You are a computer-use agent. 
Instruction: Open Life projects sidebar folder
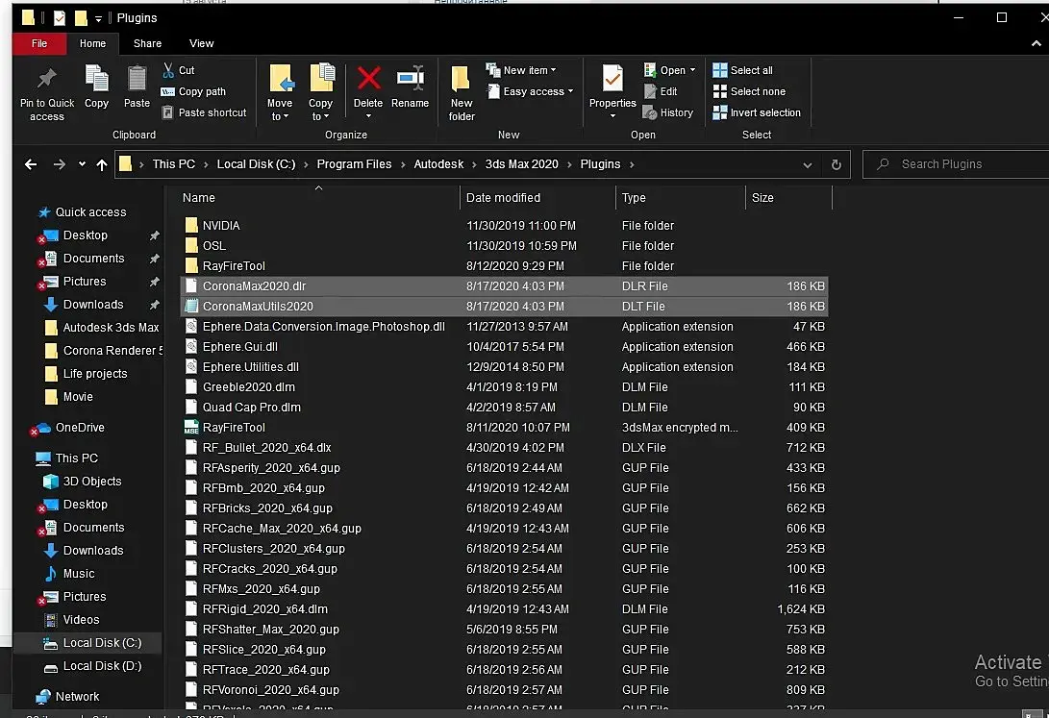(86, 374)
